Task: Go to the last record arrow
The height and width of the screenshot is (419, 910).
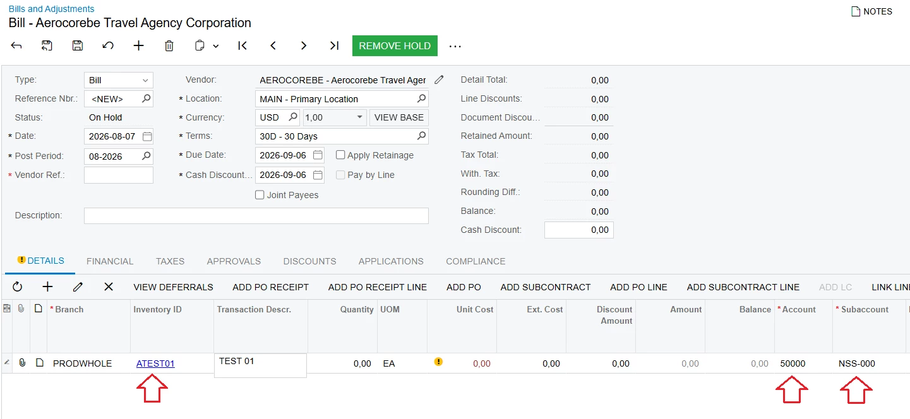Action: coord(334,45)
